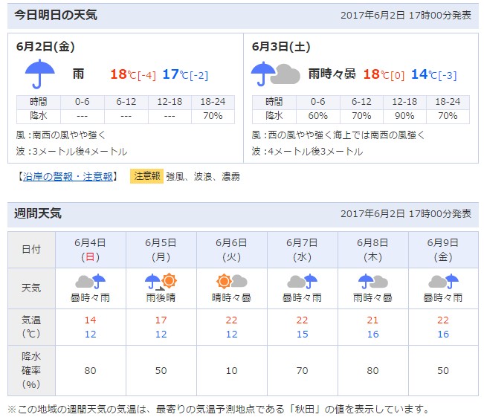
Task: Click the low temperature 14℃ for June 3
Action: 424,74
